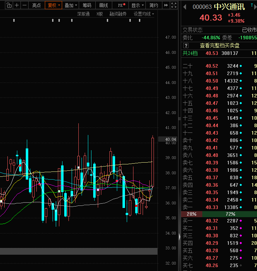The width and height of the screenshot is (257, 271).
Task: Click the 融资融券 tag
Action: coord(118,14)
